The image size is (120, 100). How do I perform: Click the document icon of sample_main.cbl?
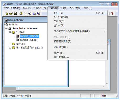(x=18, y=36)
